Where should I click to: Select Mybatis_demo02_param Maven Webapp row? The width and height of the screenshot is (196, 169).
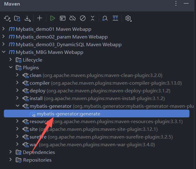[x=62, y=37]
